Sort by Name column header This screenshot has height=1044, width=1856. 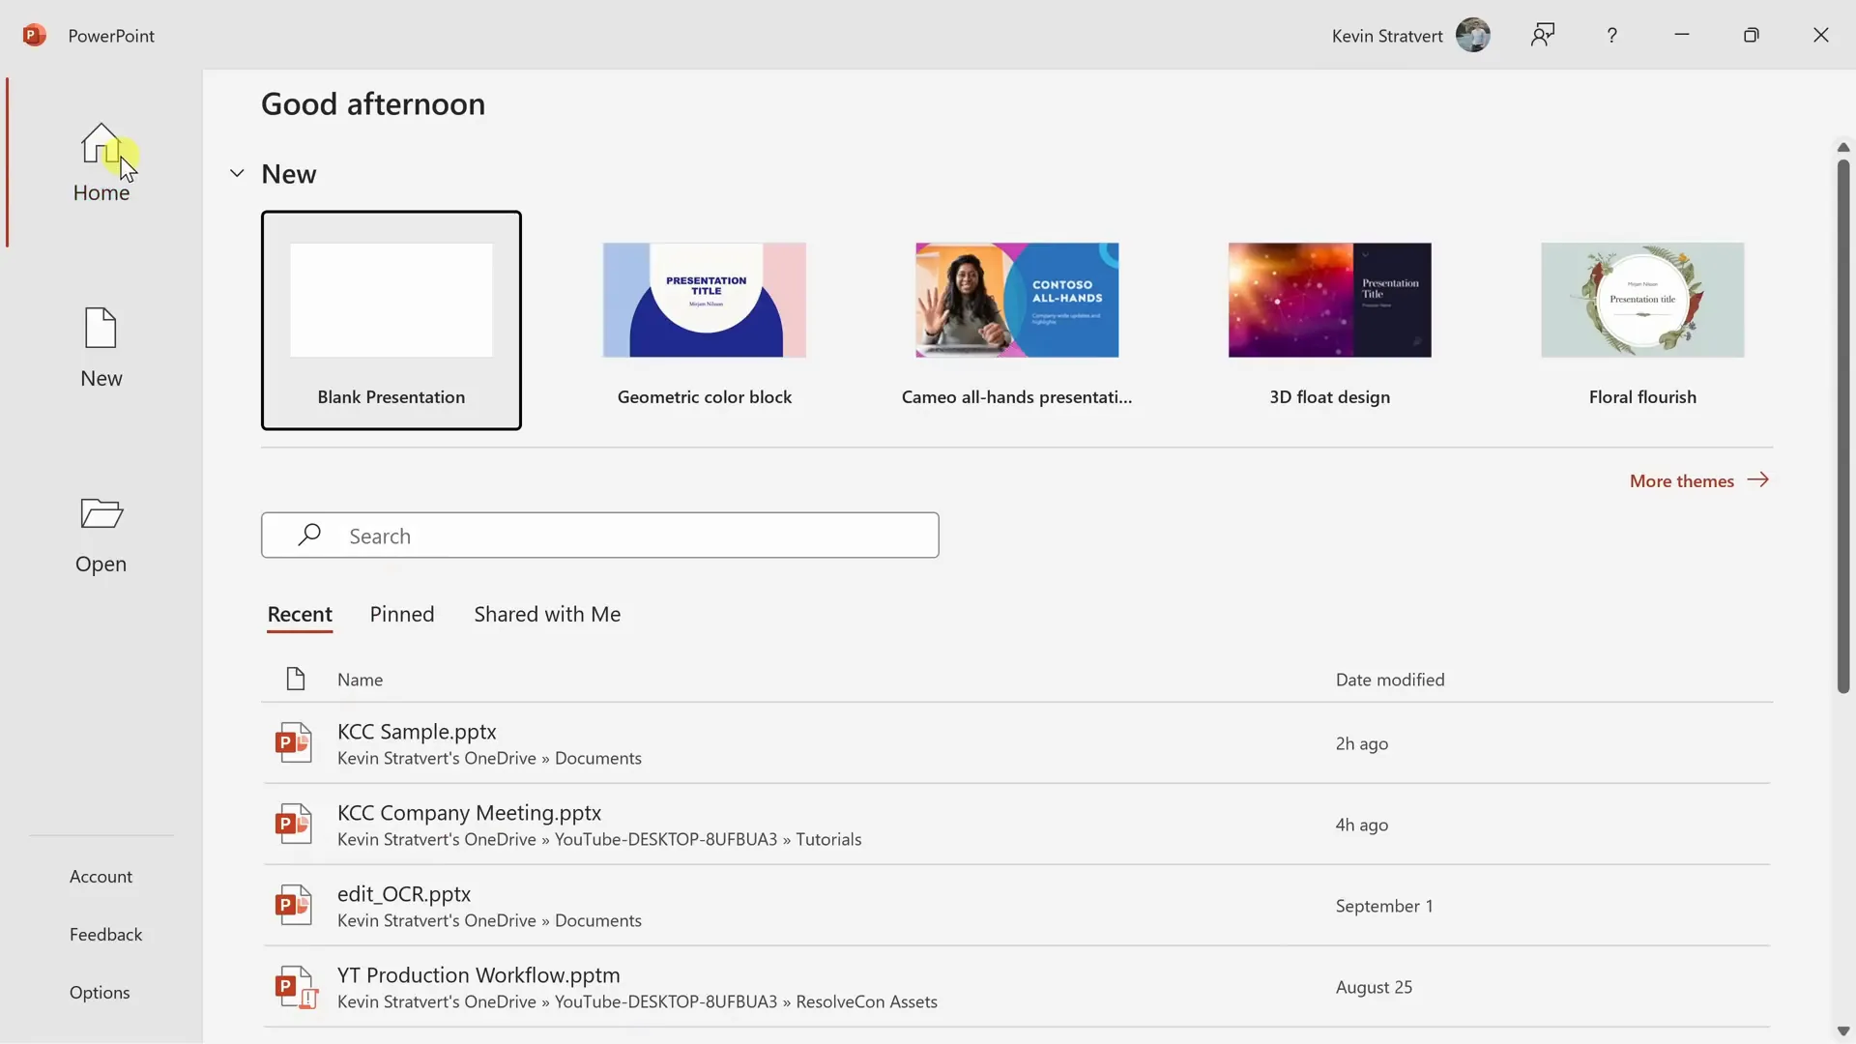(360, 680)
